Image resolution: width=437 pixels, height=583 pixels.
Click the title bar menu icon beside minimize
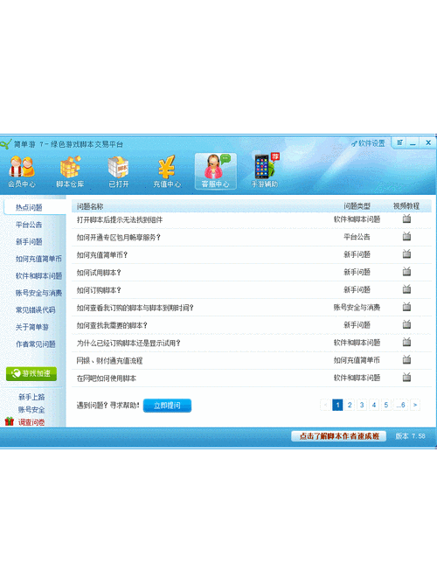tap(399, 142)
